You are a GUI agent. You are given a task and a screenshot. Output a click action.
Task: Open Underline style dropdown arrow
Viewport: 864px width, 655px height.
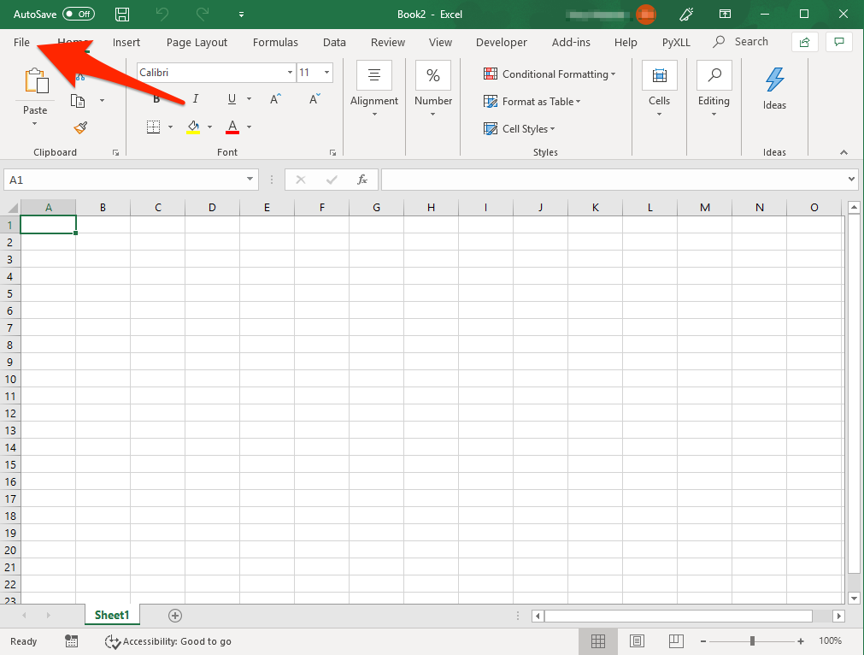pos(249,99)
